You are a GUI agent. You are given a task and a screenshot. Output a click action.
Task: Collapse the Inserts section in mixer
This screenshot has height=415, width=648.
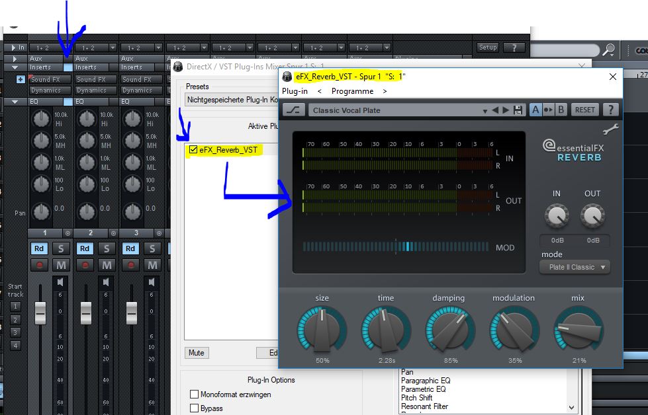click(15, 67)
